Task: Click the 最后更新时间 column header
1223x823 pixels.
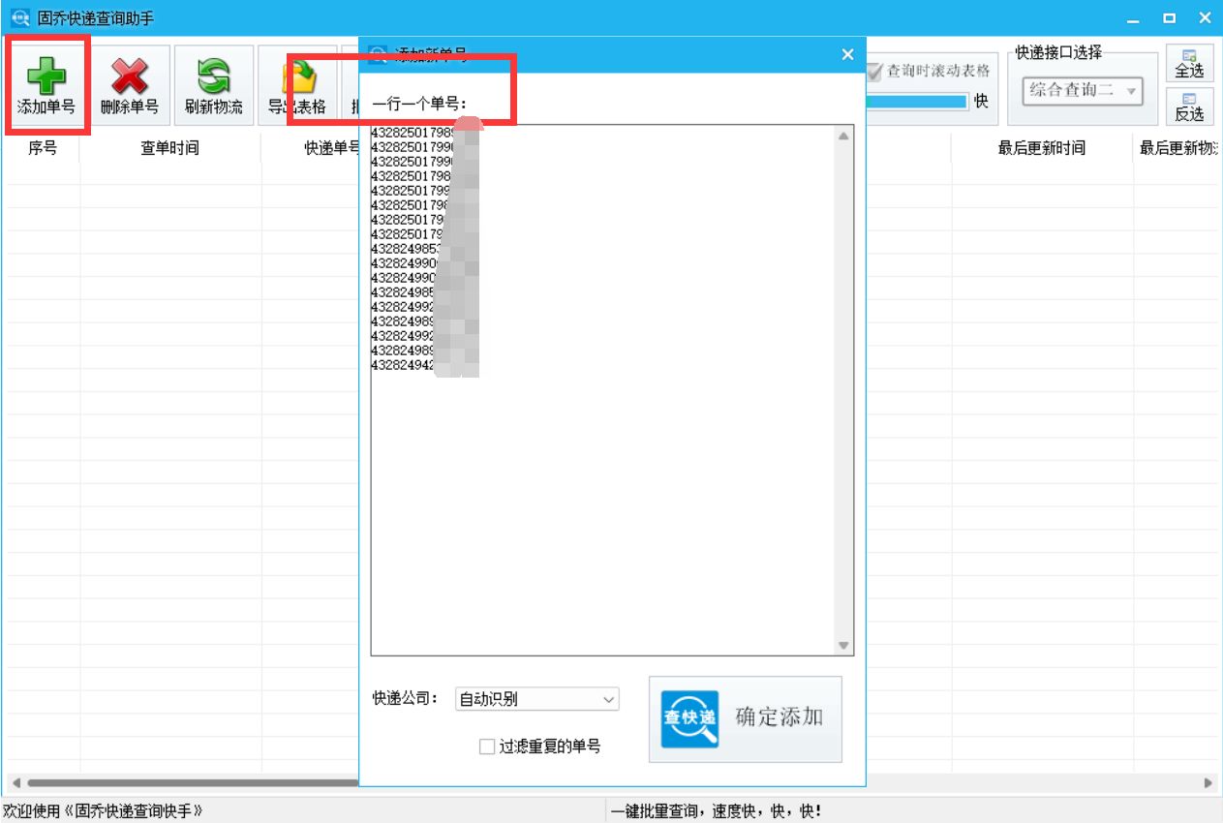Action: (1042, 148)
